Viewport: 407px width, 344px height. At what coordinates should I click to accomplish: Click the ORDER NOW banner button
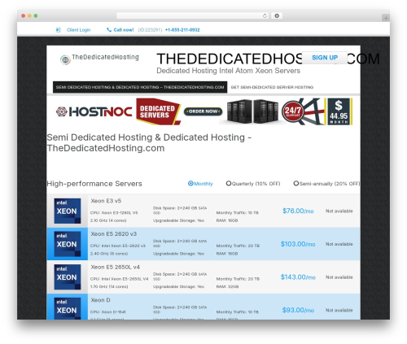coord(203,111)
